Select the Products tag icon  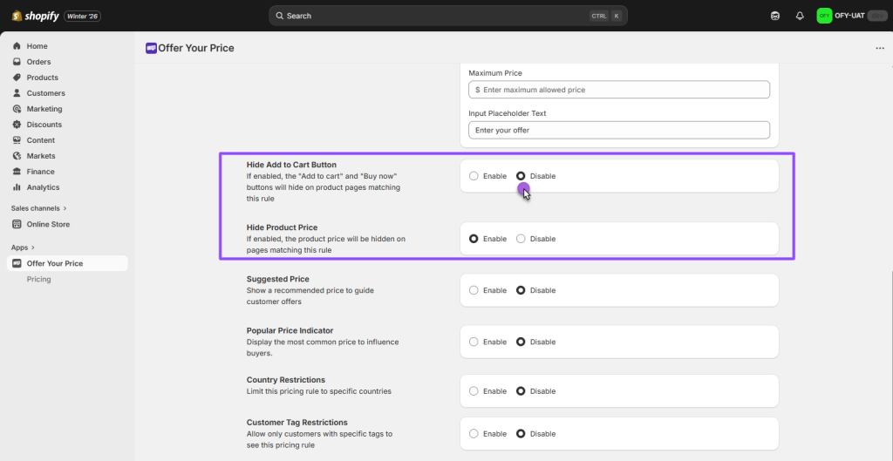(17, 78)
